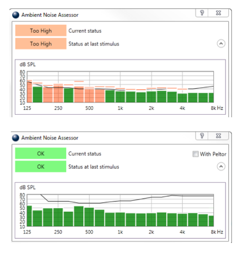This screenshot has width=242, height=253.
Task: Click the Too High current status indicator
Action: click(x=41, y=31)
